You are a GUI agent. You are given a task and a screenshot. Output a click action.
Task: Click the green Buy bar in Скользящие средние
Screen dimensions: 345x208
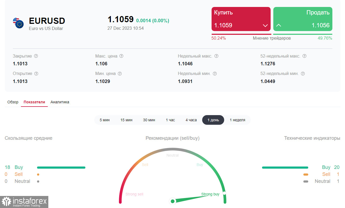coord(61,168)
